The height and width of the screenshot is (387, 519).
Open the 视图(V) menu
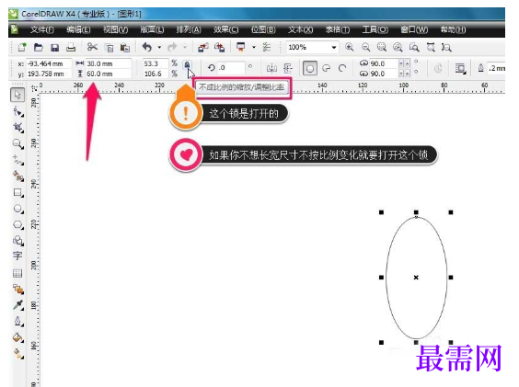click(x=115, y=29)
